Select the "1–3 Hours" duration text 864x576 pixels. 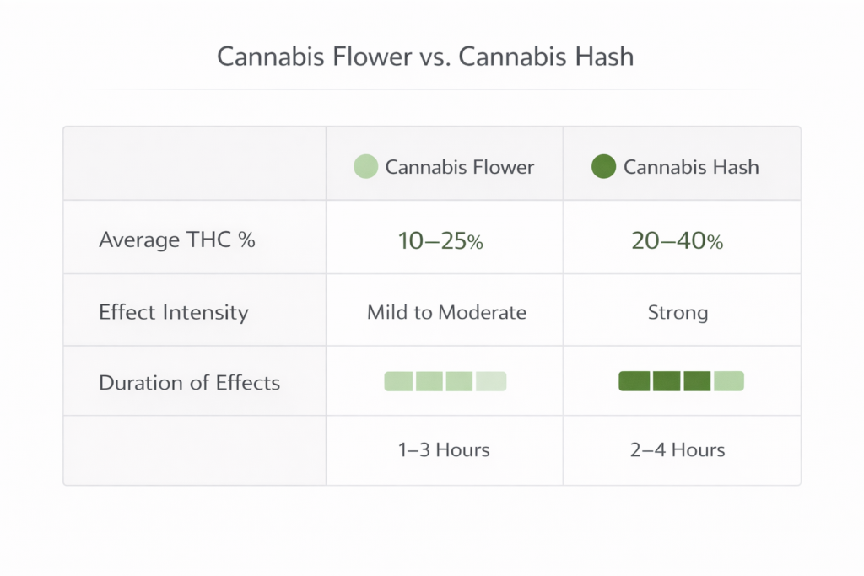[444, 449]
